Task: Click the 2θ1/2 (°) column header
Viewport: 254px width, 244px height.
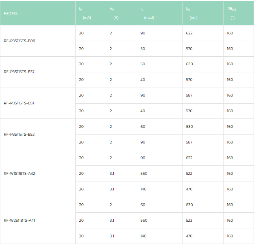Action: pyautogui.click(x=232, y=13)
